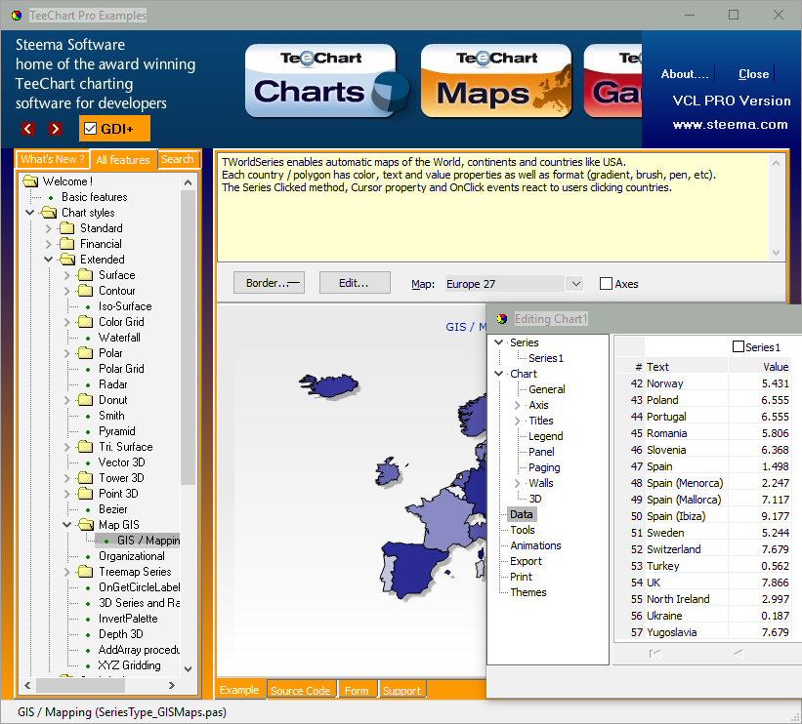Click the Switzerland value 7.679 cell
The image size is (802, 724).
759,549
